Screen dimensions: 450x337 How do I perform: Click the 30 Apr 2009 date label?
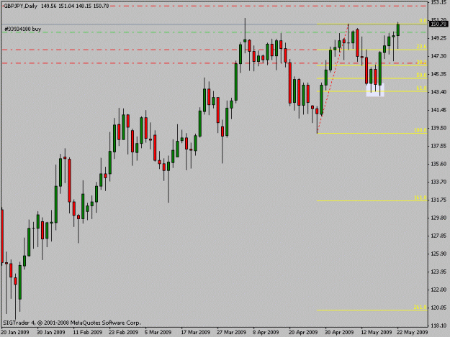point(339,333)
